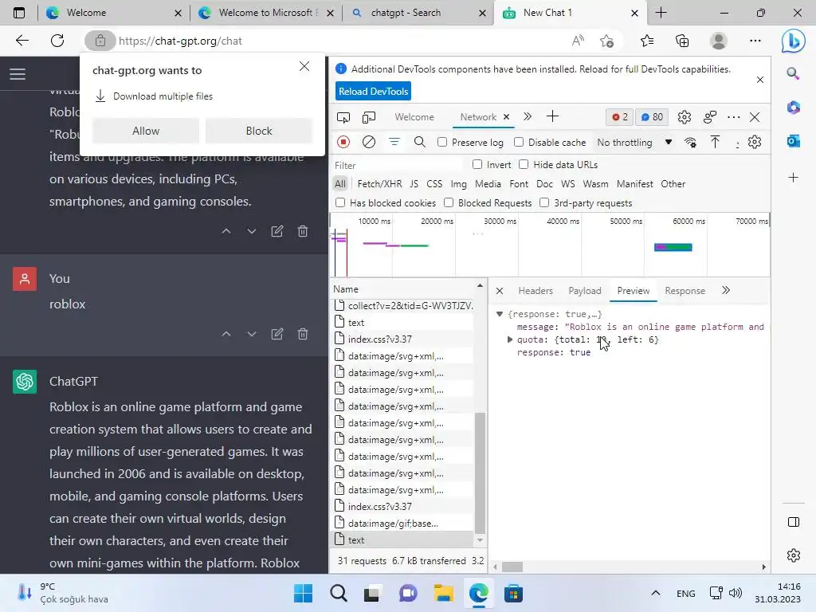
Task: Check 3rd-party requests checkbox
Action: coord(544,202)
